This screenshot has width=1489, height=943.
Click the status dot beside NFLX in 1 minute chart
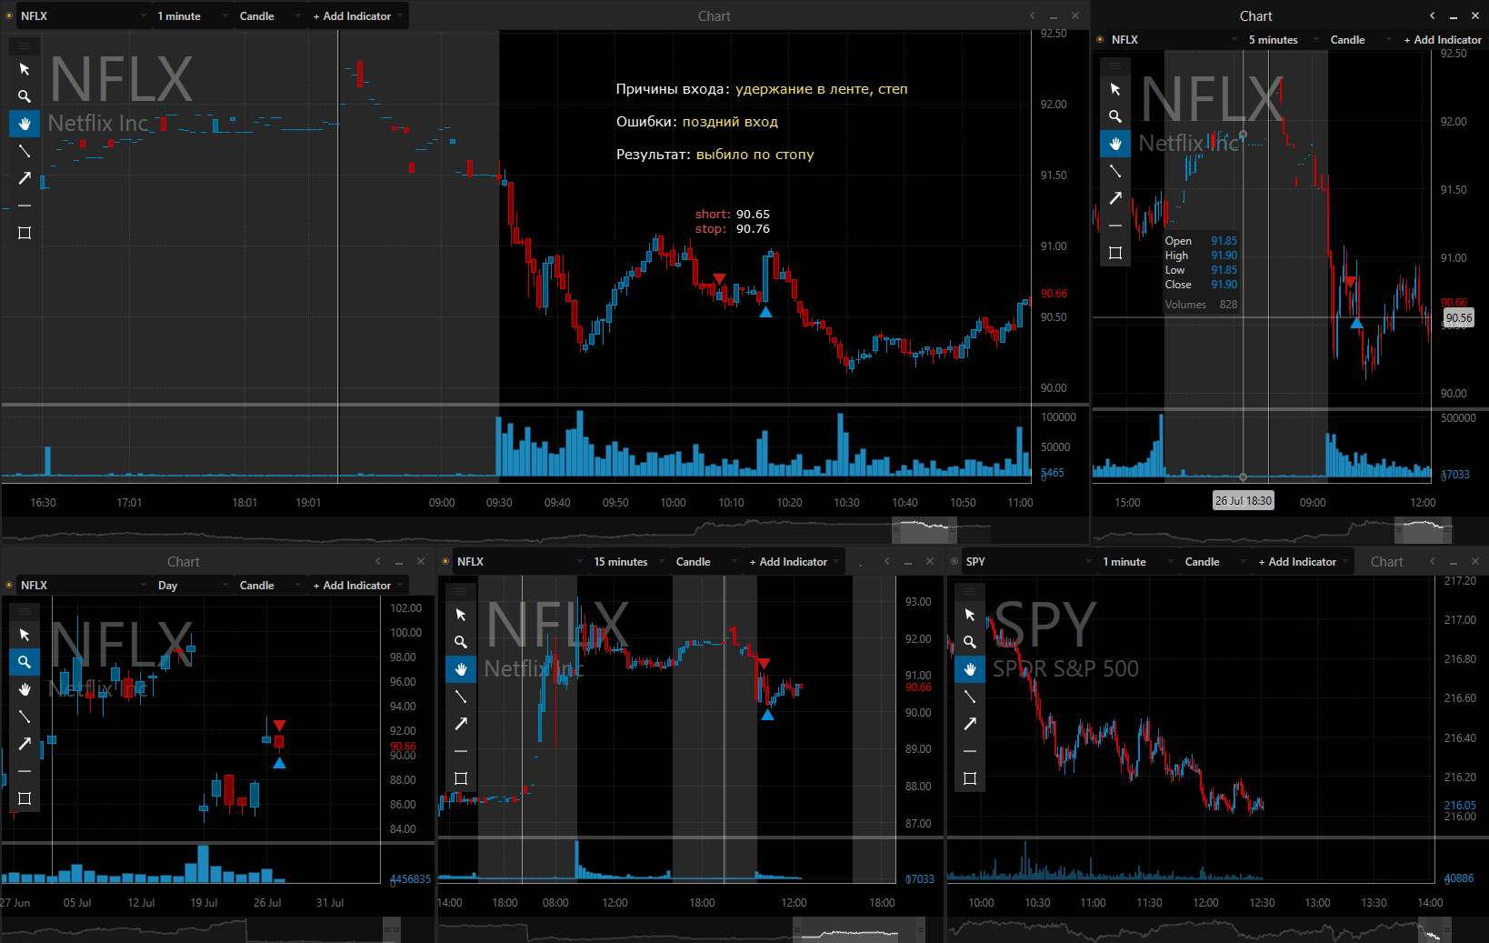click(9, 16)
